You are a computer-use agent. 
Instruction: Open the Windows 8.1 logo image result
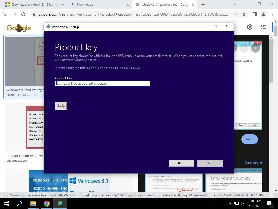(x=89, y=183)
